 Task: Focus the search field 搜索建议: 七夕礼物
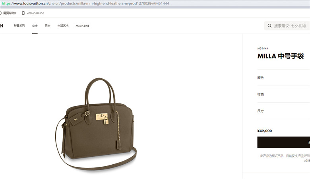coord(287,26)
